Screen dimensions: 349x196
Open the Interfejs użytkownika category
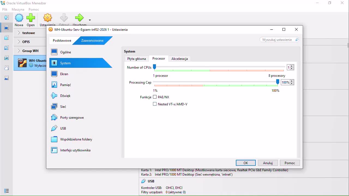click(x=81, y=150)
